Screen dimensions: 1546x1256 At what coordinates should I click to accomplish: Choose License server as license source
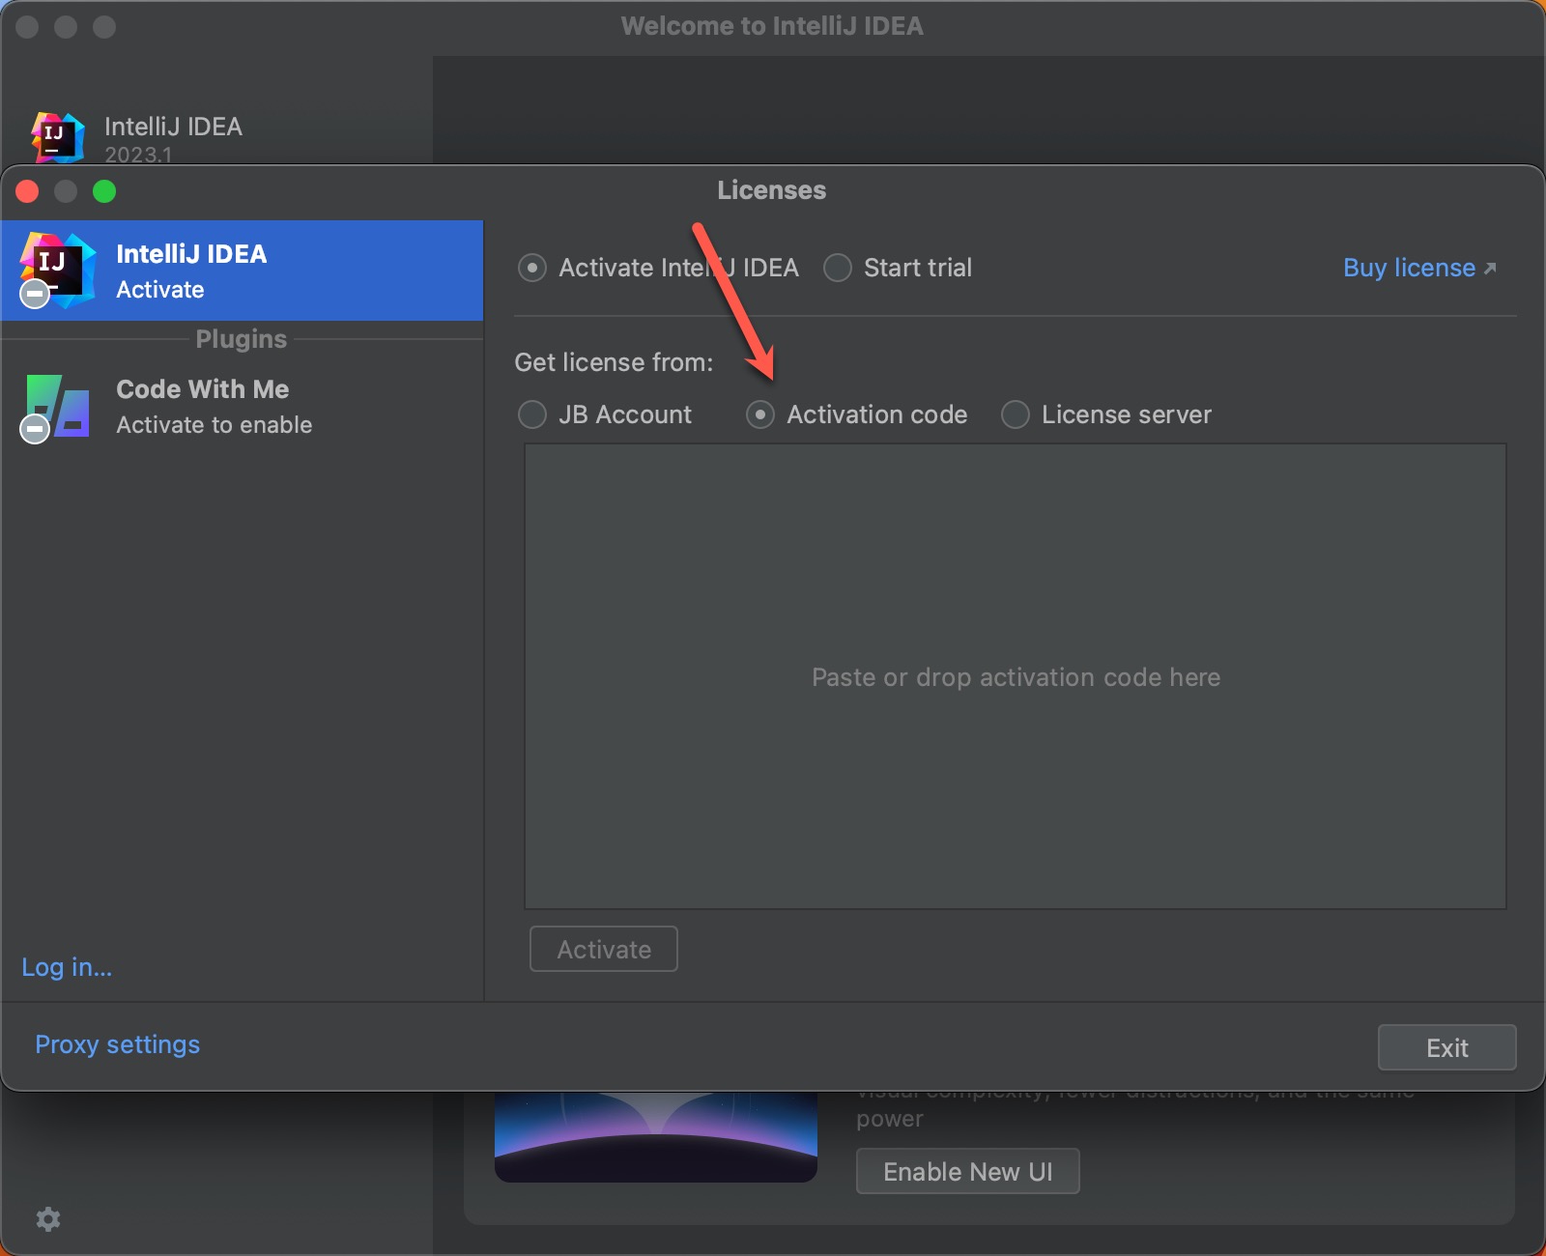pyautogui.click(x=1016, y=414)
